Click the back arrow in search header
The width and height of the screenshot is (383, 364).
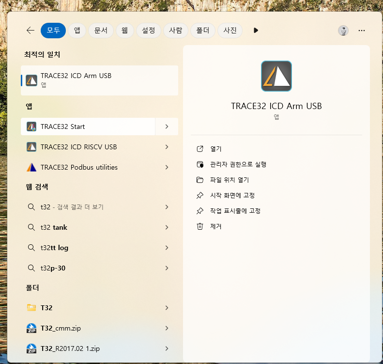(x=30, y=31)
